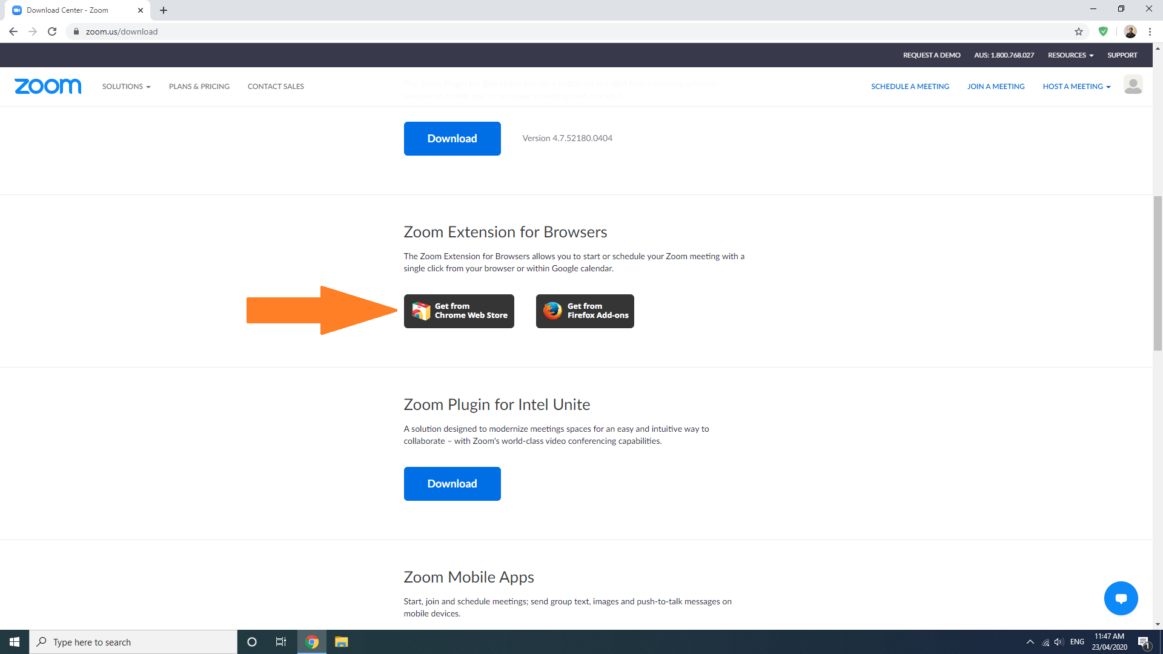
Task: Click Version 4.7.52180.0404 text
Action: 567,138
